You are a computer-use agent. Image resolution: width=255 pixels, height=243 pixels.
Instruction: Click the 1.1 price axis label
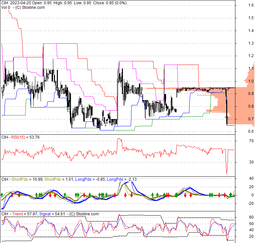251,68
